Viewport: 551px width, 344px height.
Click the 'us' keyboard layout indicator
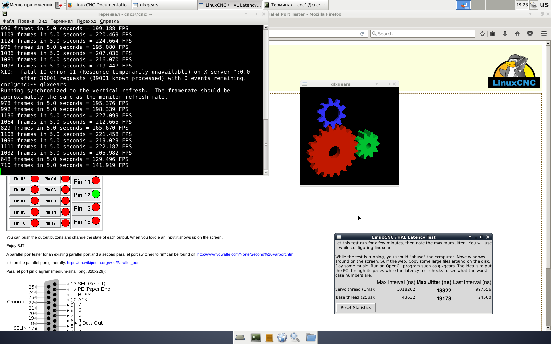click(x=544, y=5)
